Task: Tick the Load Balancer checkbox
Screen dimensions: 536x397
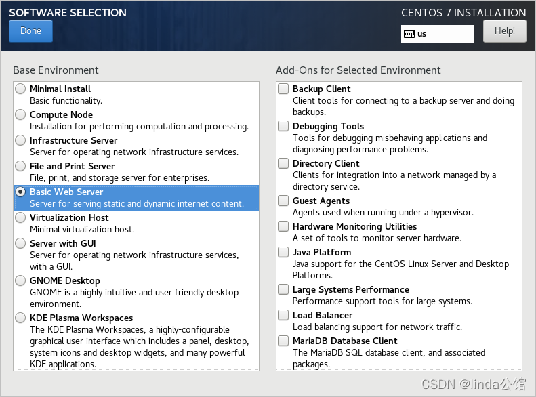Action: pos(283,315)
